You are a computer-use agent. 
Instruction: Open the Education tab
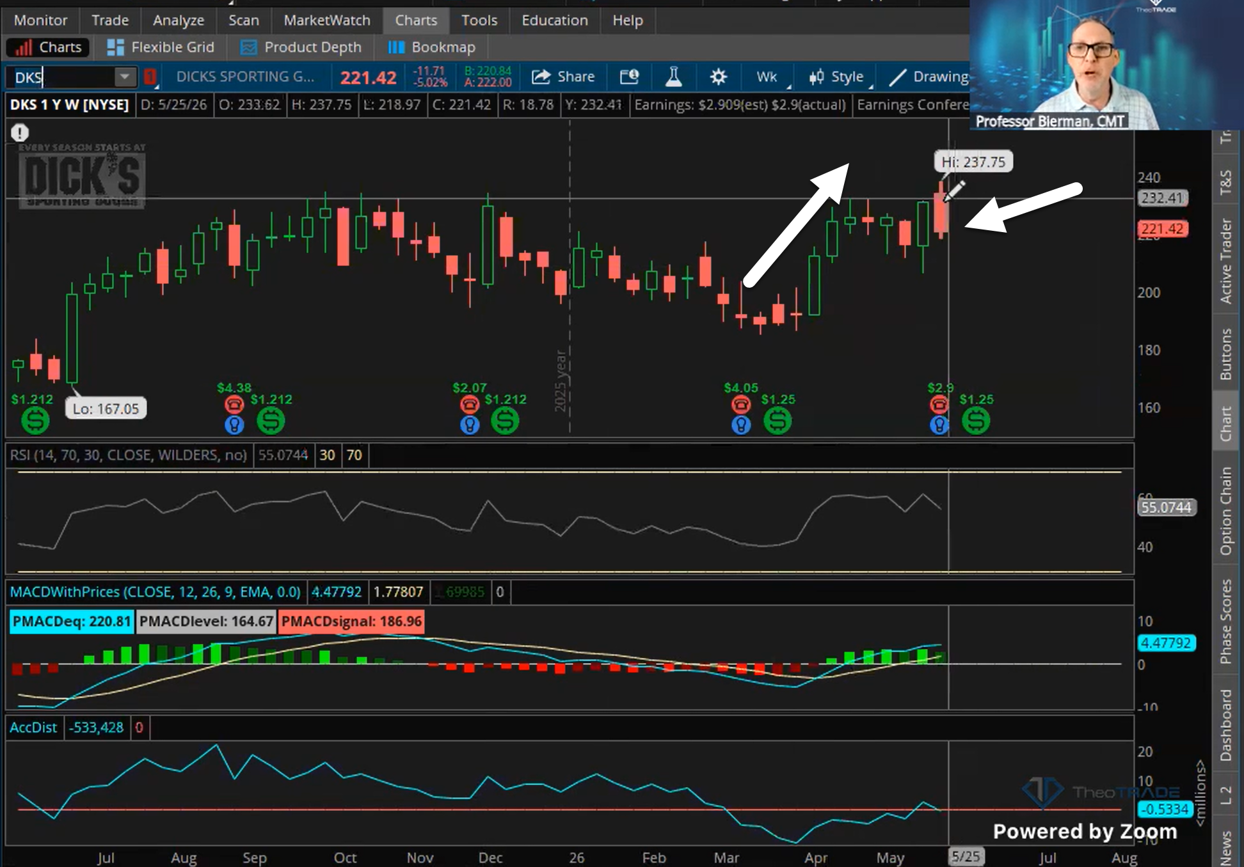555,20
